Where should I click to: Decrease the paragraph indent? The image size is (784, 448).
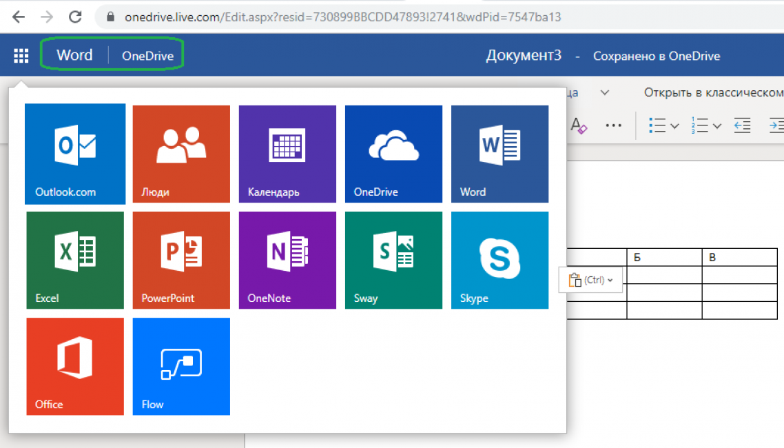pyautogui.click(x=742, y=125)
